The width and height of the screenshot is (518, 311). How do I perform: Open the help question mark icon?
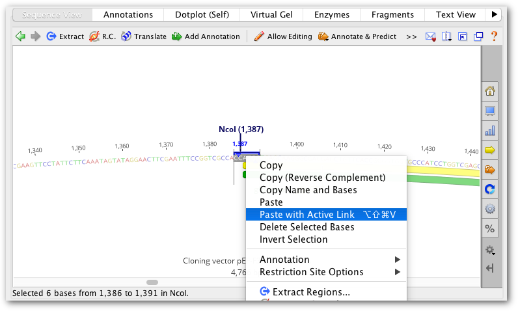click(494, 36)
